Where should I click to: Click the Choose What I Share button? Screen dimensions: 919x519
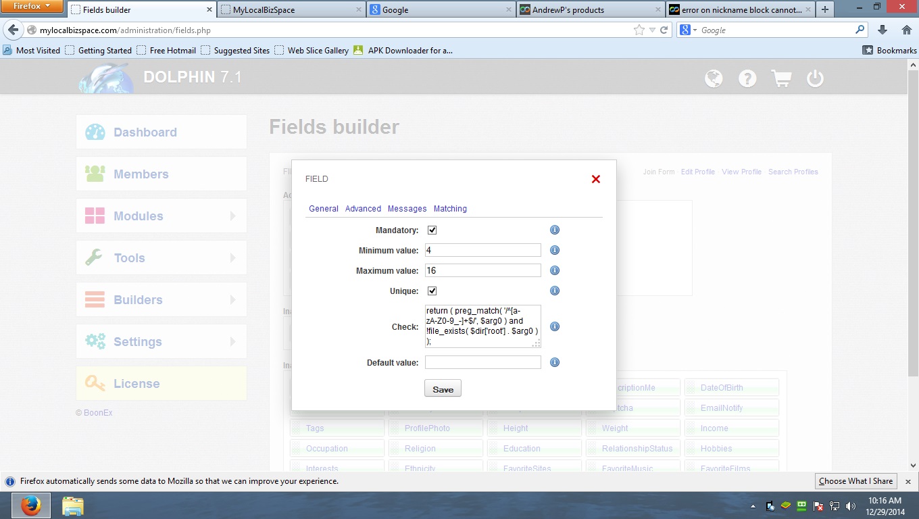(x=856, y=481)
